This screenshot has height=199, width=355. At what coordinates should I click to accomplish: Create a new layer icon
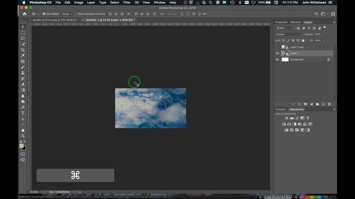pyautogui.click(x=323, y=104)
